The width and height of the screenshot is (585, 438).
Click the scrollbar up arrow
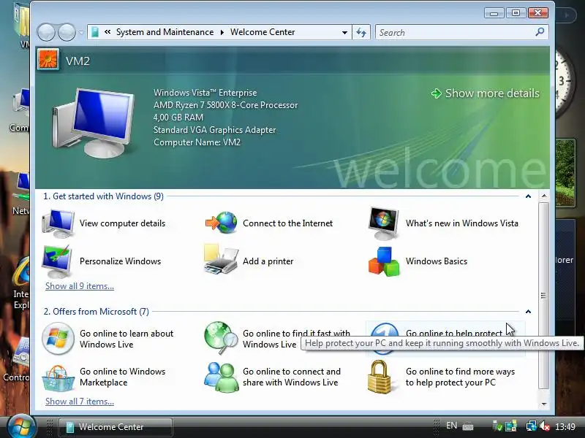[544, 196]
